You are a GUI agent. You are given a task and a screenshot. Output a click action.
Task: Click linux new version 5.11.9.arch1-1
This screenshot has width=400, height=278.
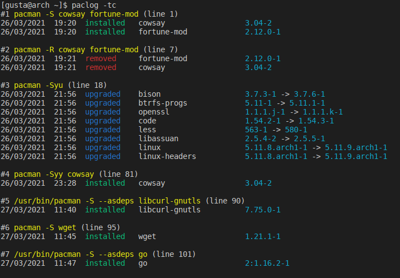356,147
